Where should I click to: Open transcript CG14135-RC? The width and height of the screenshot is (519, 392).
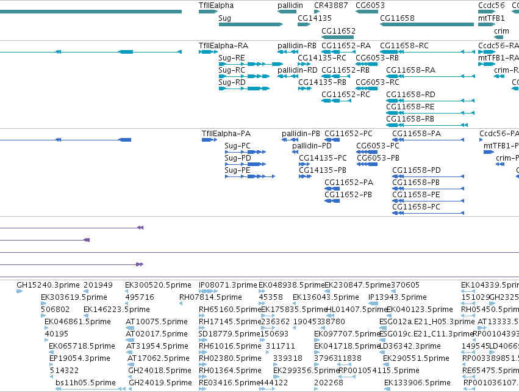322,58
